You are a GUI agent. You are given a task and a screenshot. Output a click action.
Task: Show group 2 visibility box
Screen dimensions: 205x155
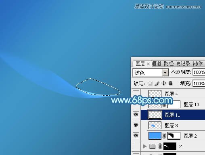[136, 146]
